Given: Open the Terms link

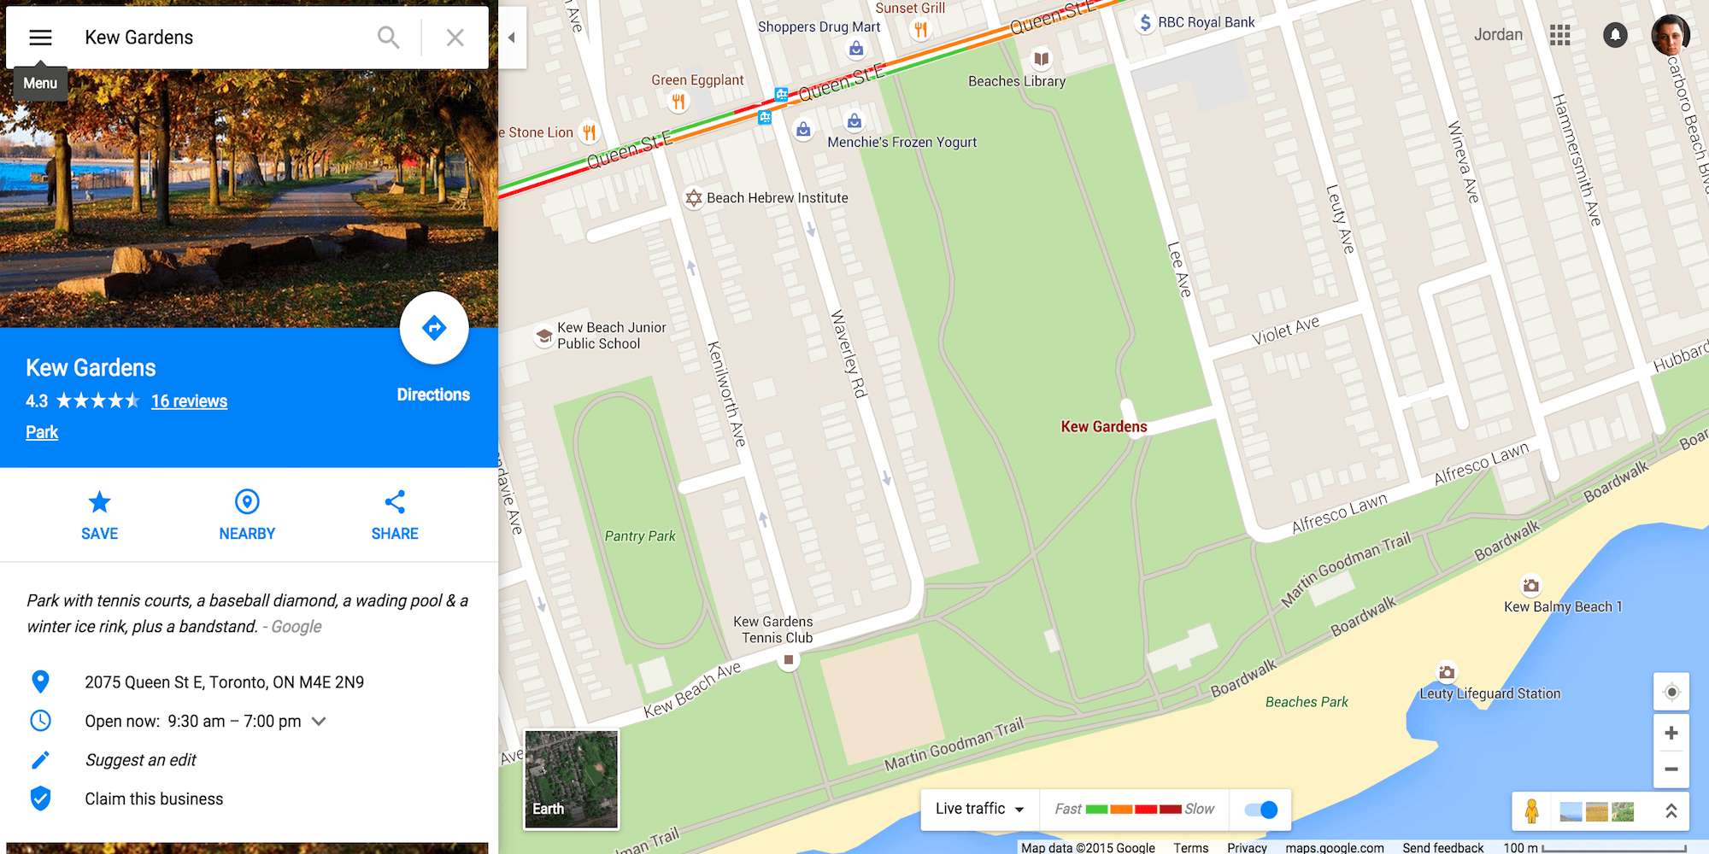Looking at the screenshot, I should [x=1190, y=847].
